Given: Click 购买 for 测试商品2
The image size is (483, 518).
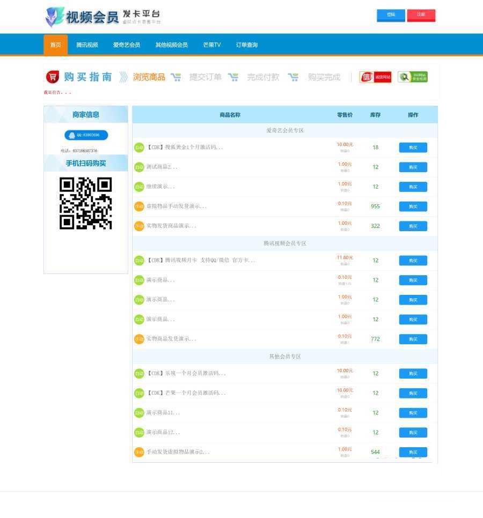Looking at the screenshot, I should point(413,167).
